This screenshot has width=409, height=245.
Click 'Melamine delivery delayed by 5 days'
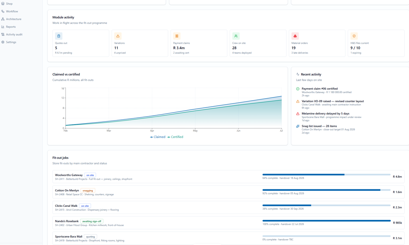tap(325, 114)
